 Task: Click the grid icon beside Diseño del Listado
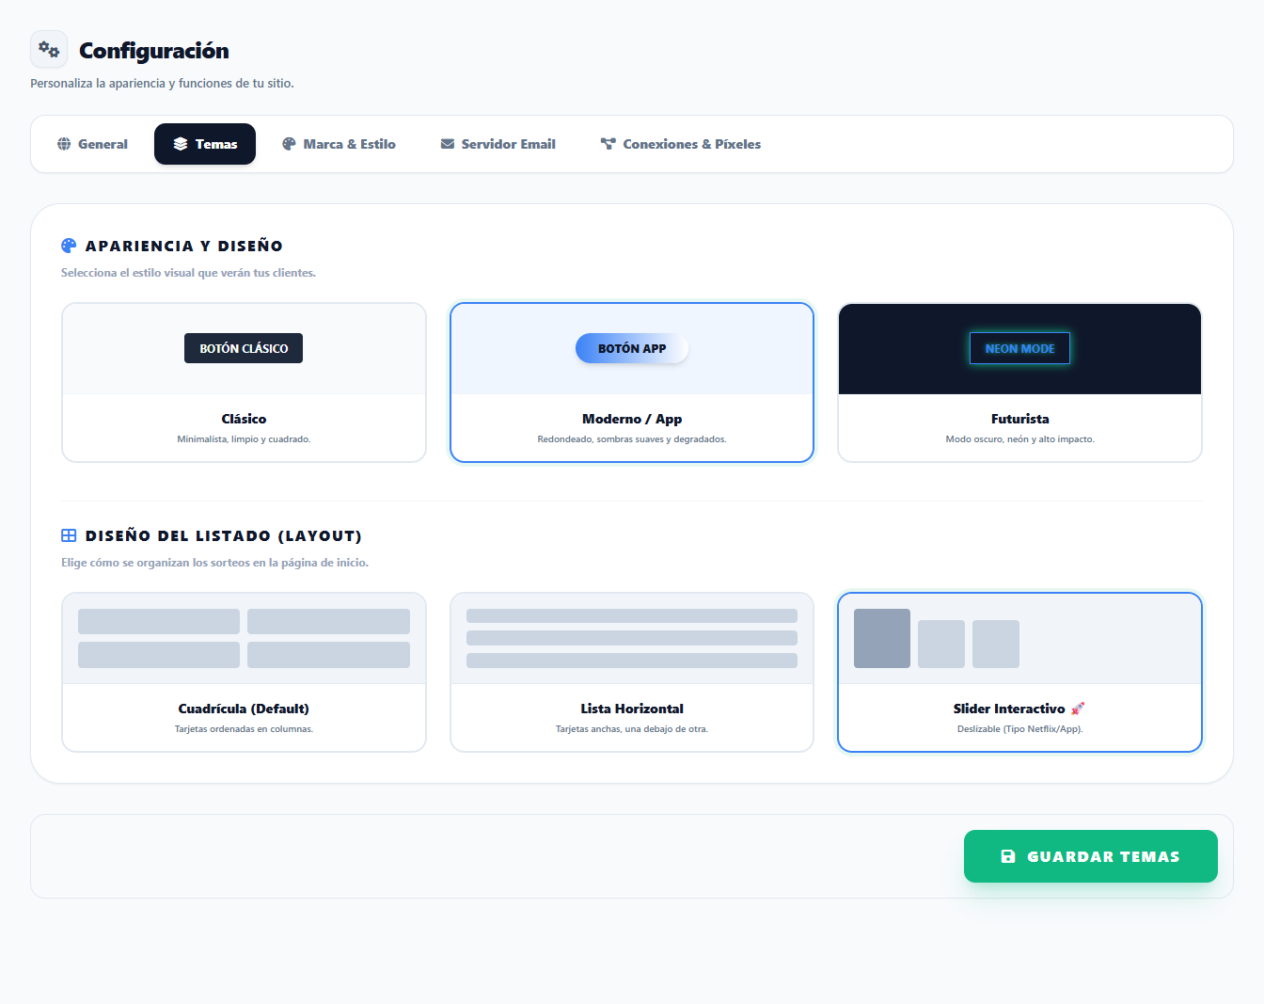tap(68, 534)
